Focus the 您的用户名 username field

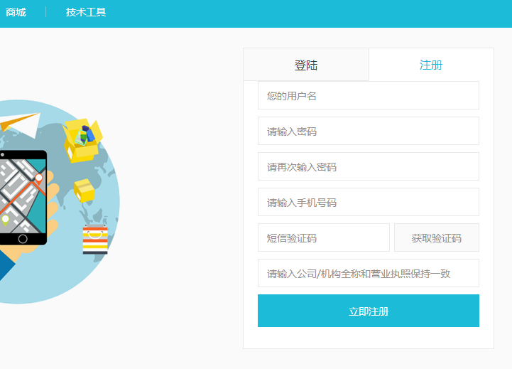tap(369, 95)
